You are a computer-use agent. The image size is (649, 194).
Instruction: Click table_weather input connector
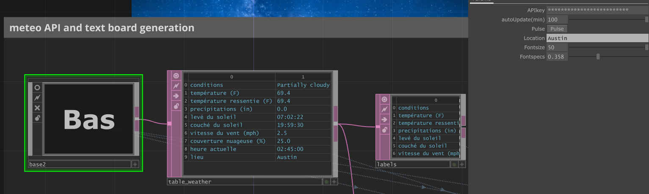click(169, 124)
